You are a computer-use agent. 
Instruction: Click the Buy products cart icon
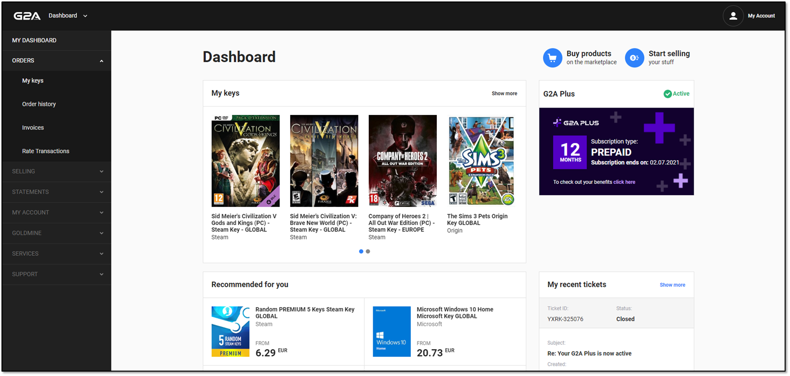click(x=552, y=58)
